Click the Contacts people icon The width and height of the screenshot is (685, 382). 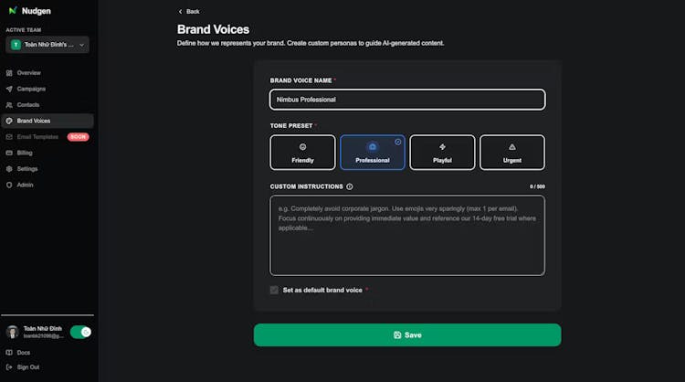coord(9,104)
